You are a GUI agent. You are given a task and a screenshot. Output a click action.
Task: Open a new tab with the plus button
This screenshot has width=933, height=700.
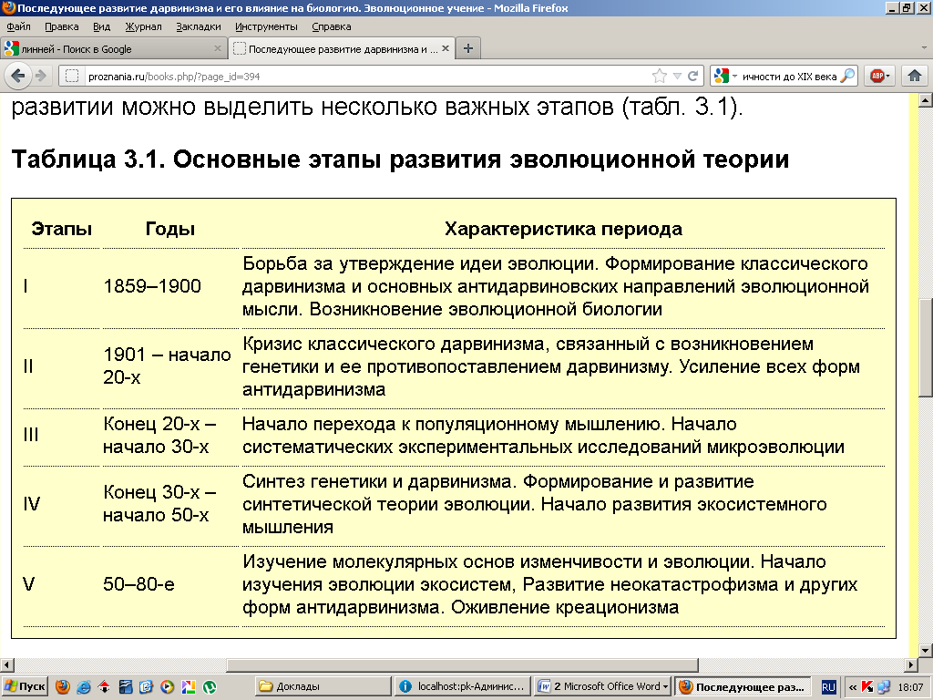[x=468, y=49]
